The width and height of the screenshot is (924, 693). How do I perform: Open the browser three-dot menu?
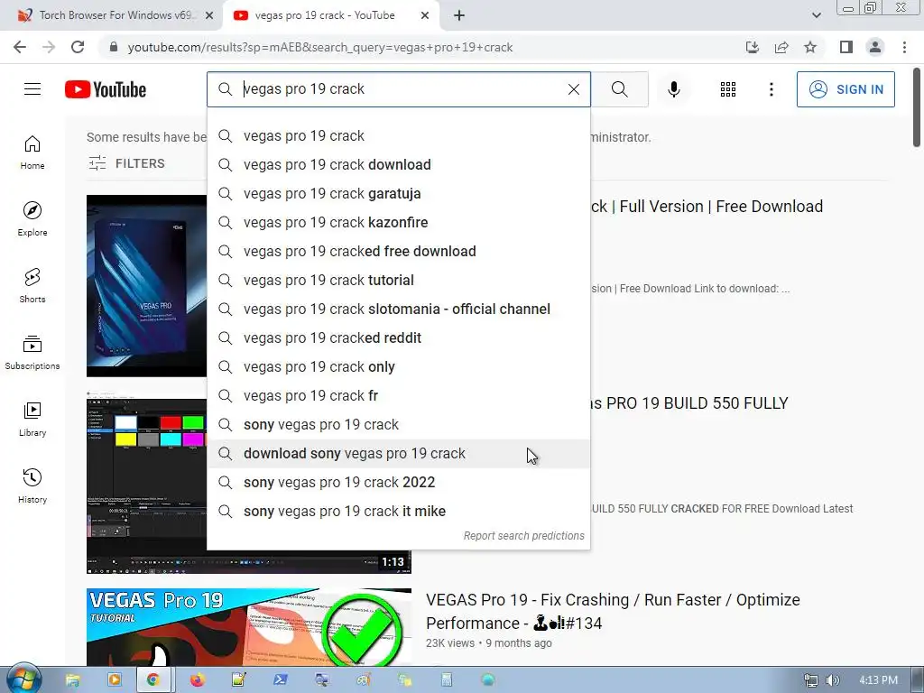tap(904, 47)
